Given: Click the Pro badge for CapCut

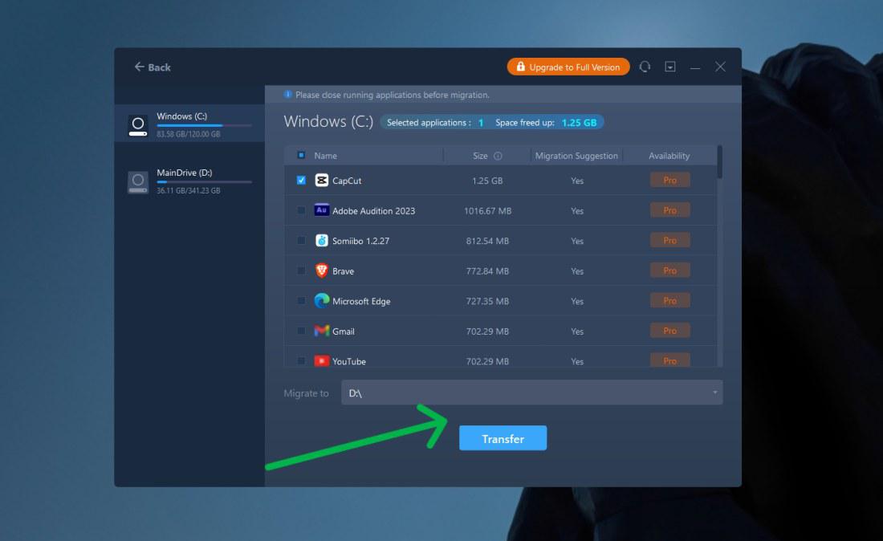Looking at the screenshot, I should pyautogui.click(x=669, y=180).
